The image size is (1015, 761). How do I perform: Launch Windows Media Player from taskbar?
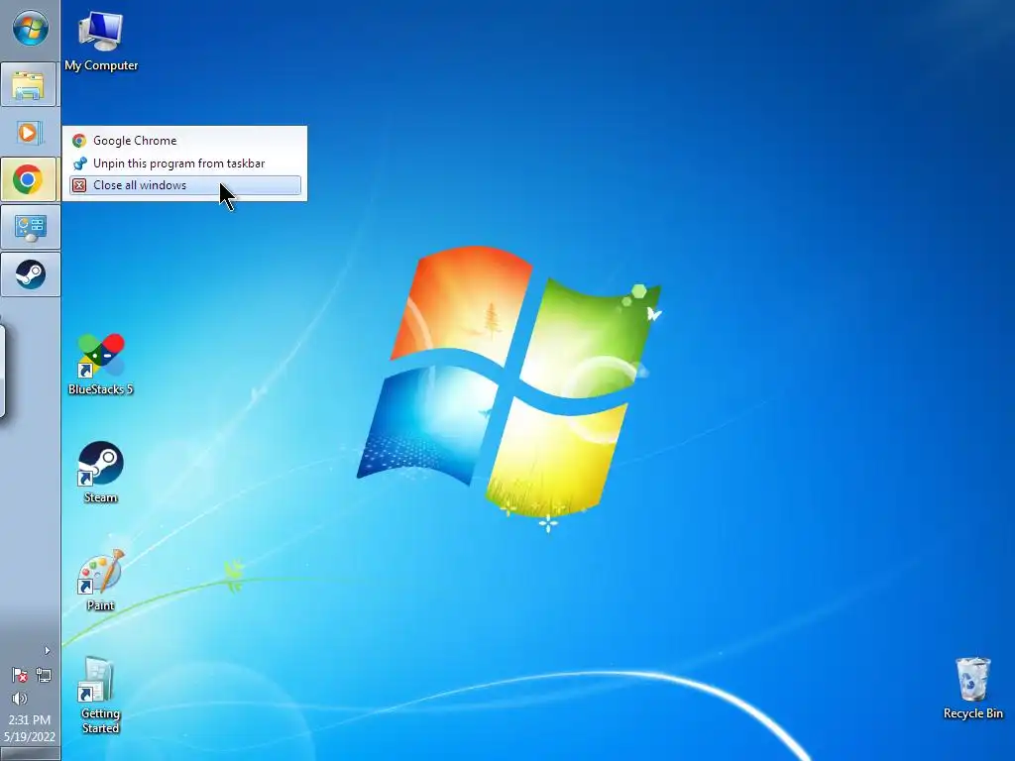29,133
